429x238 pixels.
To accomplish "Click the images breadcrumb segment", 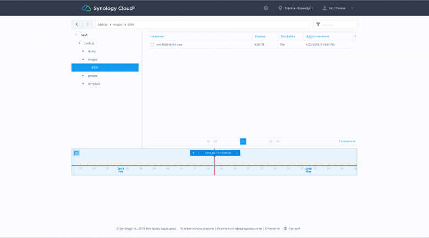I will pyautogui.click(x=117, y=25).
